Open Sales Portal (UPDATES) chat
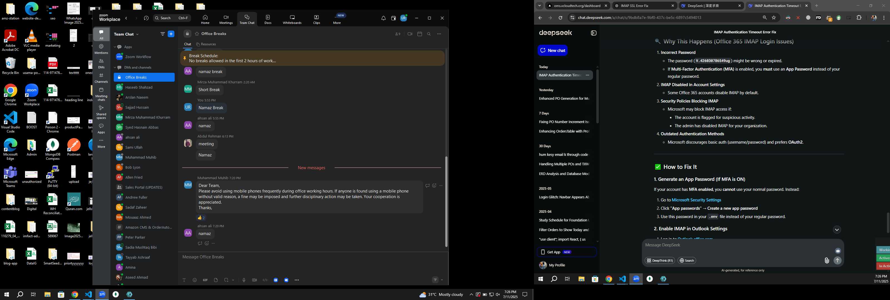This screenshot has width=890, height=300. (144, 187)
